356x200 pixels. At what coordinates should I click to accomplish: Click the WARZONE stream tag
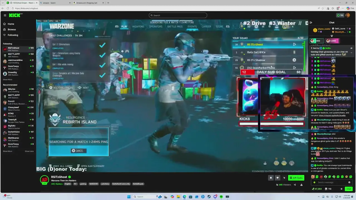93,184
